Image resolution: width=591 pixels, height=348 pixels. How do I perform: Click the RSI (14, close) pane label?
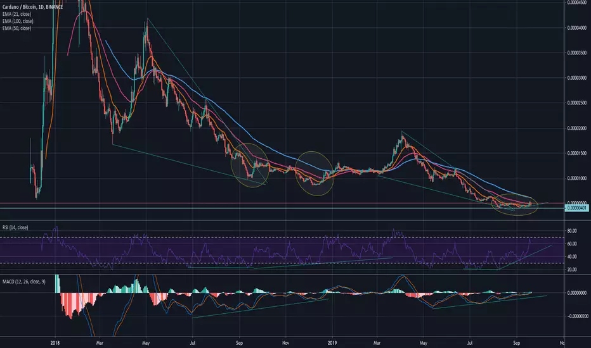coord(15,227)
